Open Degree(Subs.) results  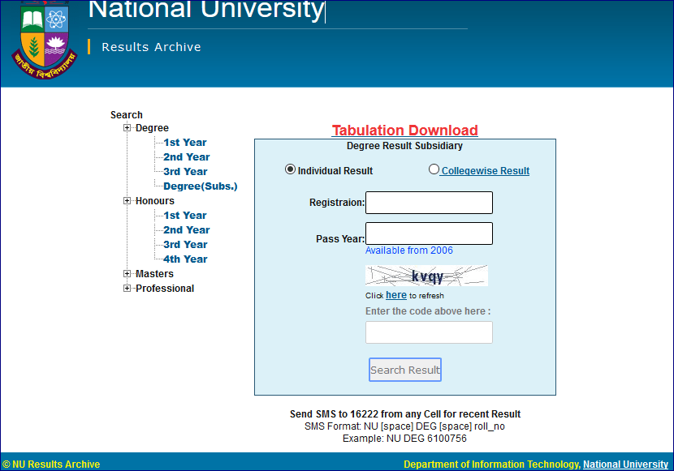coord(201,186)
